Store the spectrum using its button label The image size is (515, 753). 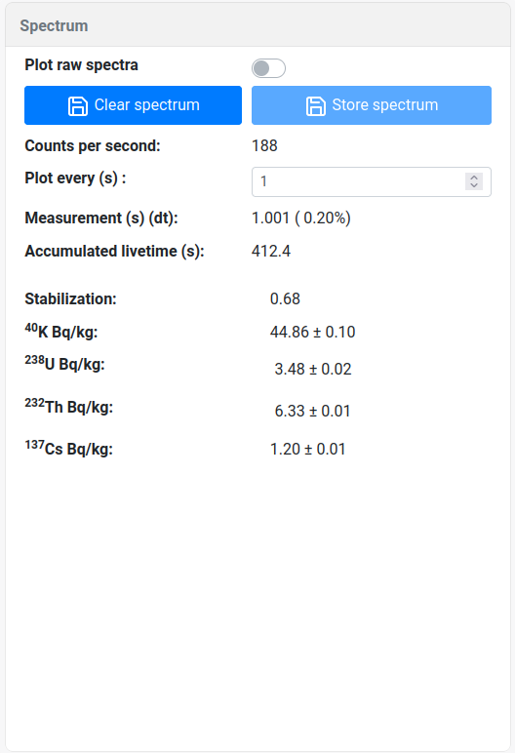[x=385, y=104]
